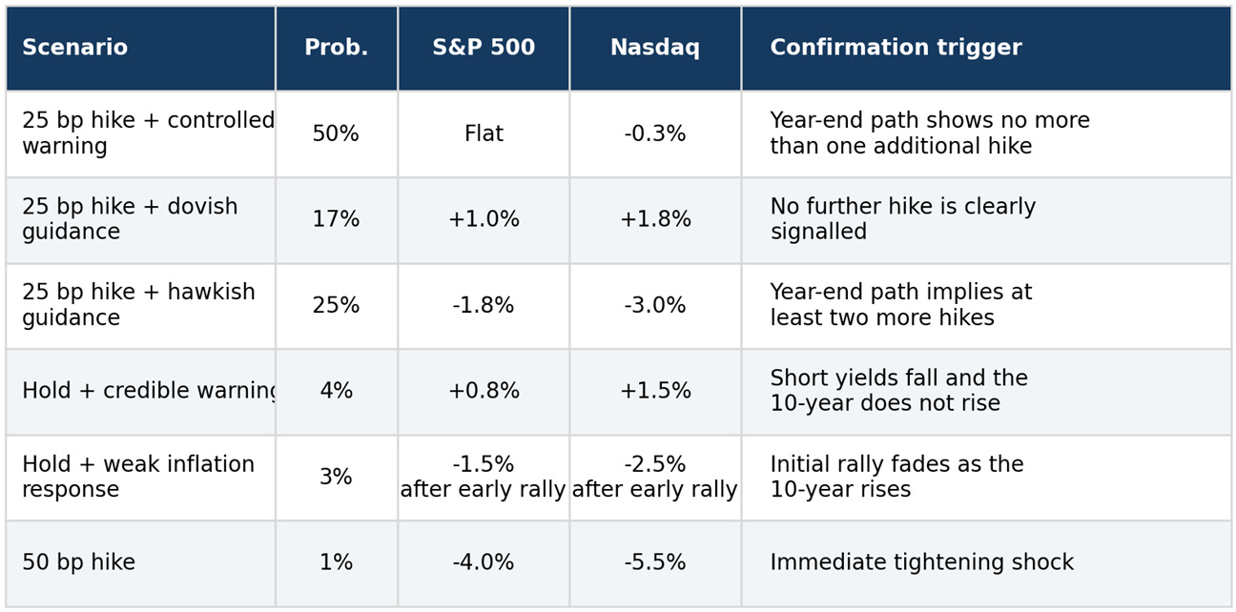Select the -5.5% Nasdaq cell

(655, 563)
